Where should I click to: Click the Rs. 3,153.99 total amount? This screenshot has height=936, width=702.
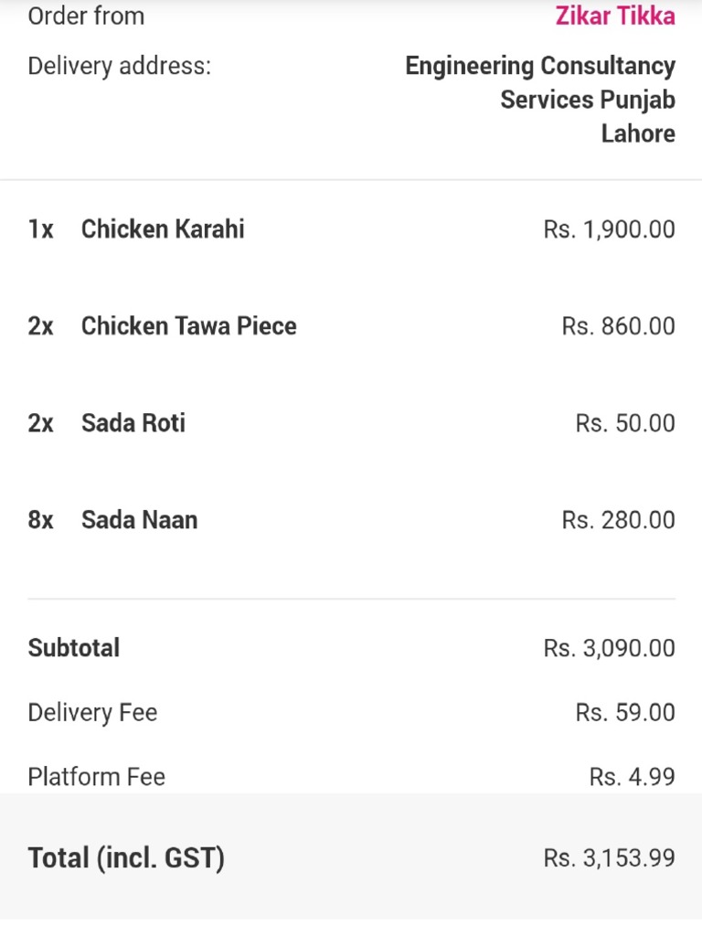(x=609, y=858)
